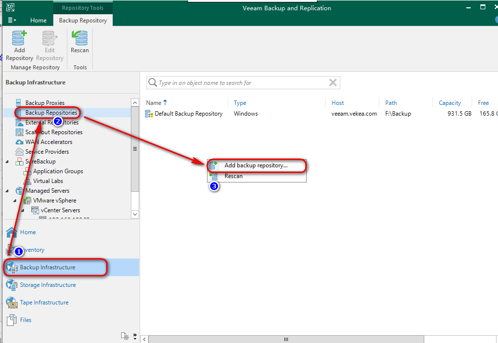Click the veeam.vekea.com host cell
498x343 pixels.
pos(354,114)
